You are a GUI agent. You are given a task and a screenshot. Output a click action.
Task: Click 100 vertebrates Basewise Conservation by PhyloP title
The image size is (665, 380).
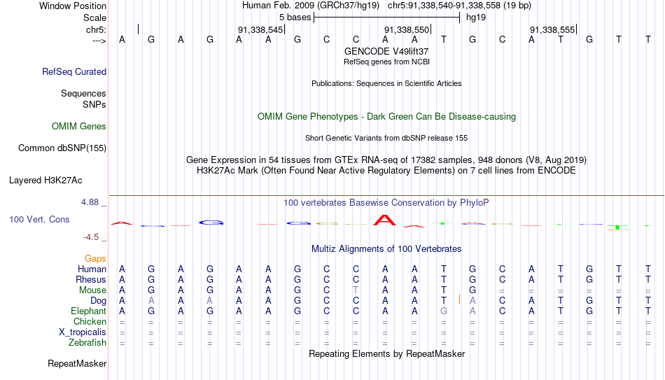coord(386,203)
